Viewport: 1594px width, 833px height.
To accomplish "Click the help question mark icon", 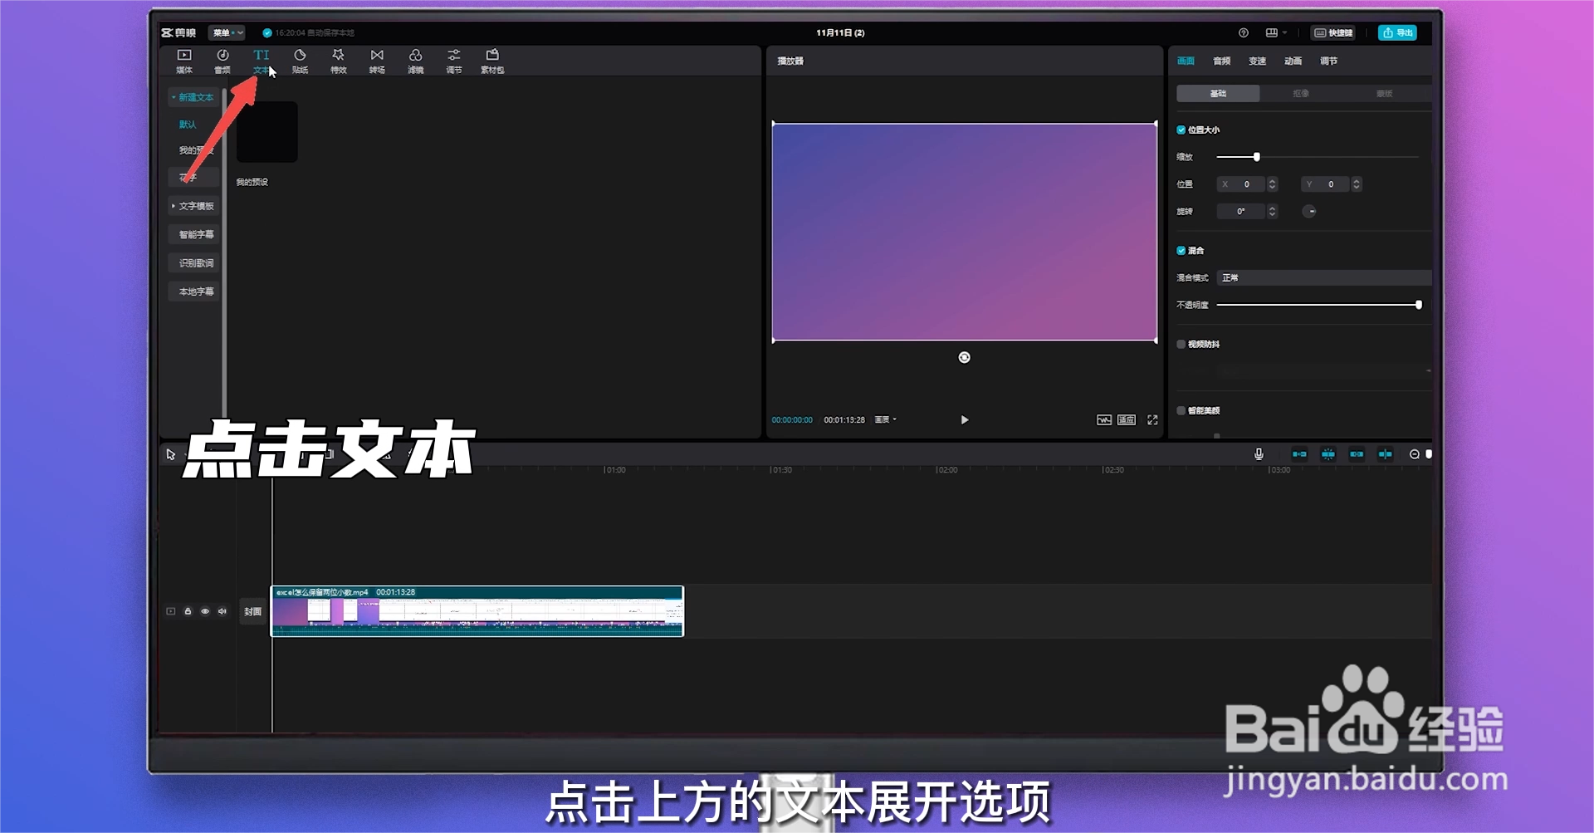I will [1243, 33].
